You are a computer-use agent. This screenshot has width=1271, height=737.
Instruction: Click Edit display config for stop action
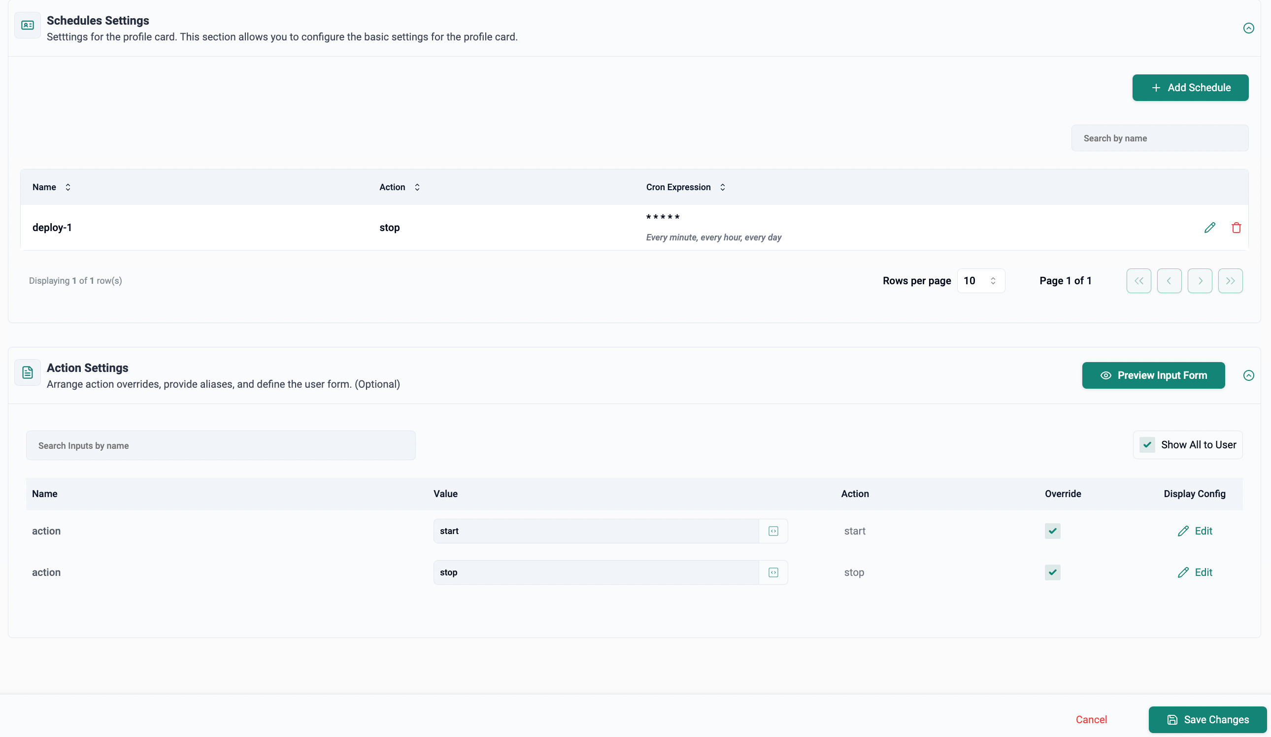click(x=1194, y=572)
